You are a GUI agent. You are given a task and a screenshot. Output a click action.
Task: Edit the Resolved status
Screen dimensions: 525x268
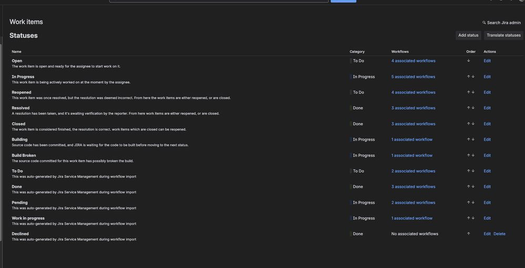[487, 108]
